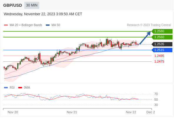
Task: Toggle the 9MA legend entry
Action: coord(24,88)
